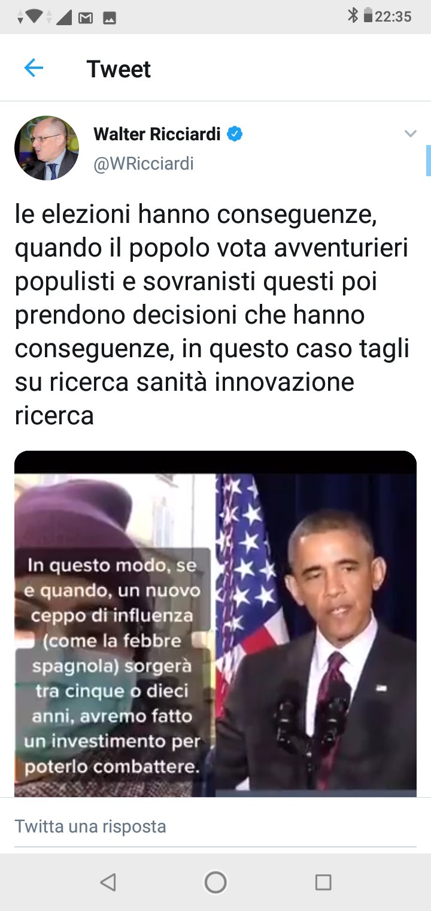Tap the image notification icon

109,18
